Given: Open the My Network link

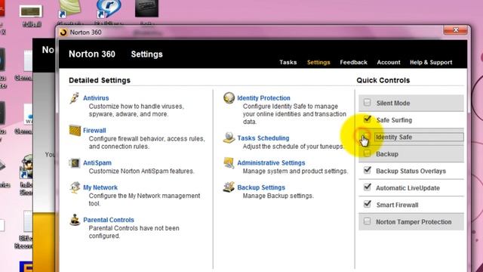Looking at the screenshot, I should (x=100, y=187).
